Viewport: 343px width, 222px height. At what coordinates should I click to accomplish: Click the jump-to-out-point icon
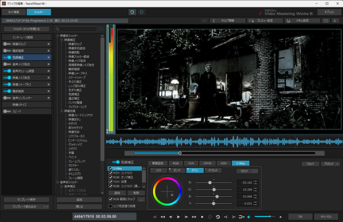point(234,217)
